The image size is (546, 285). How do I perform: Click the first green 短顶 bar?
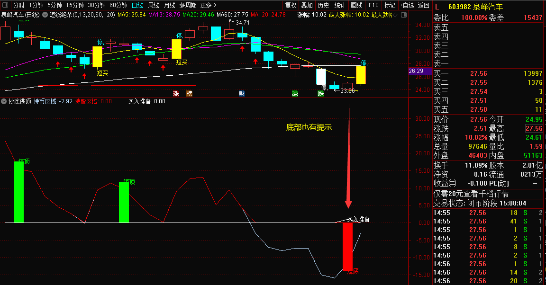pos(18,192)
